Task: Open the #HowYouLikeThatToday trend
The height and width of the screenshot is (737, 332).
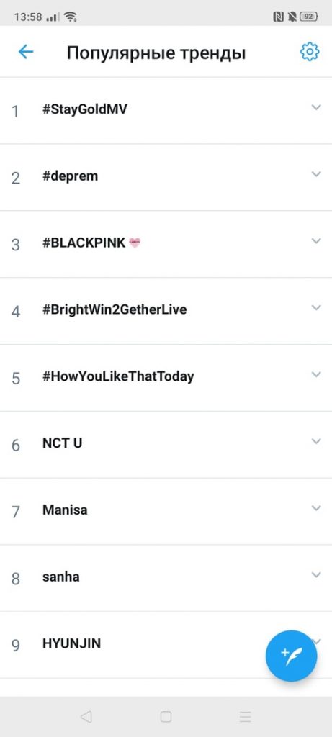Action: 166,377
